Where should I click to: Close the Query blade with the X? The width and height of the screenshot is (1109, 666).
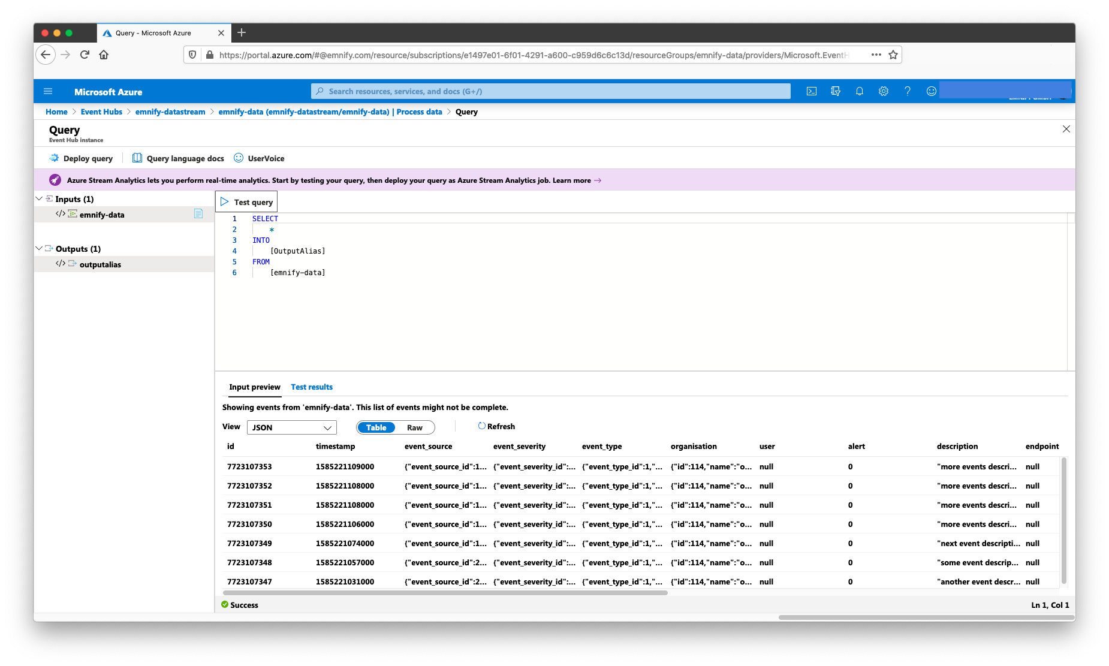(1066, 129)
